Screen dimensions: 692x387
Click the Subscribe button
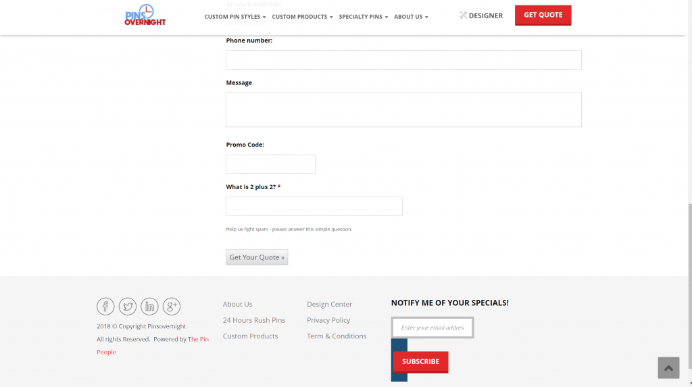point(420,361)
